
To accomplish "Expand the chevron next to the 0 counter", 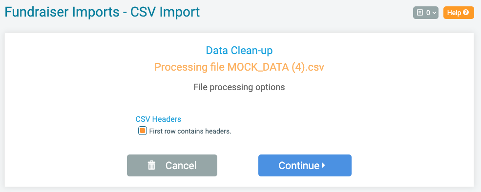I will coord(434,13).
